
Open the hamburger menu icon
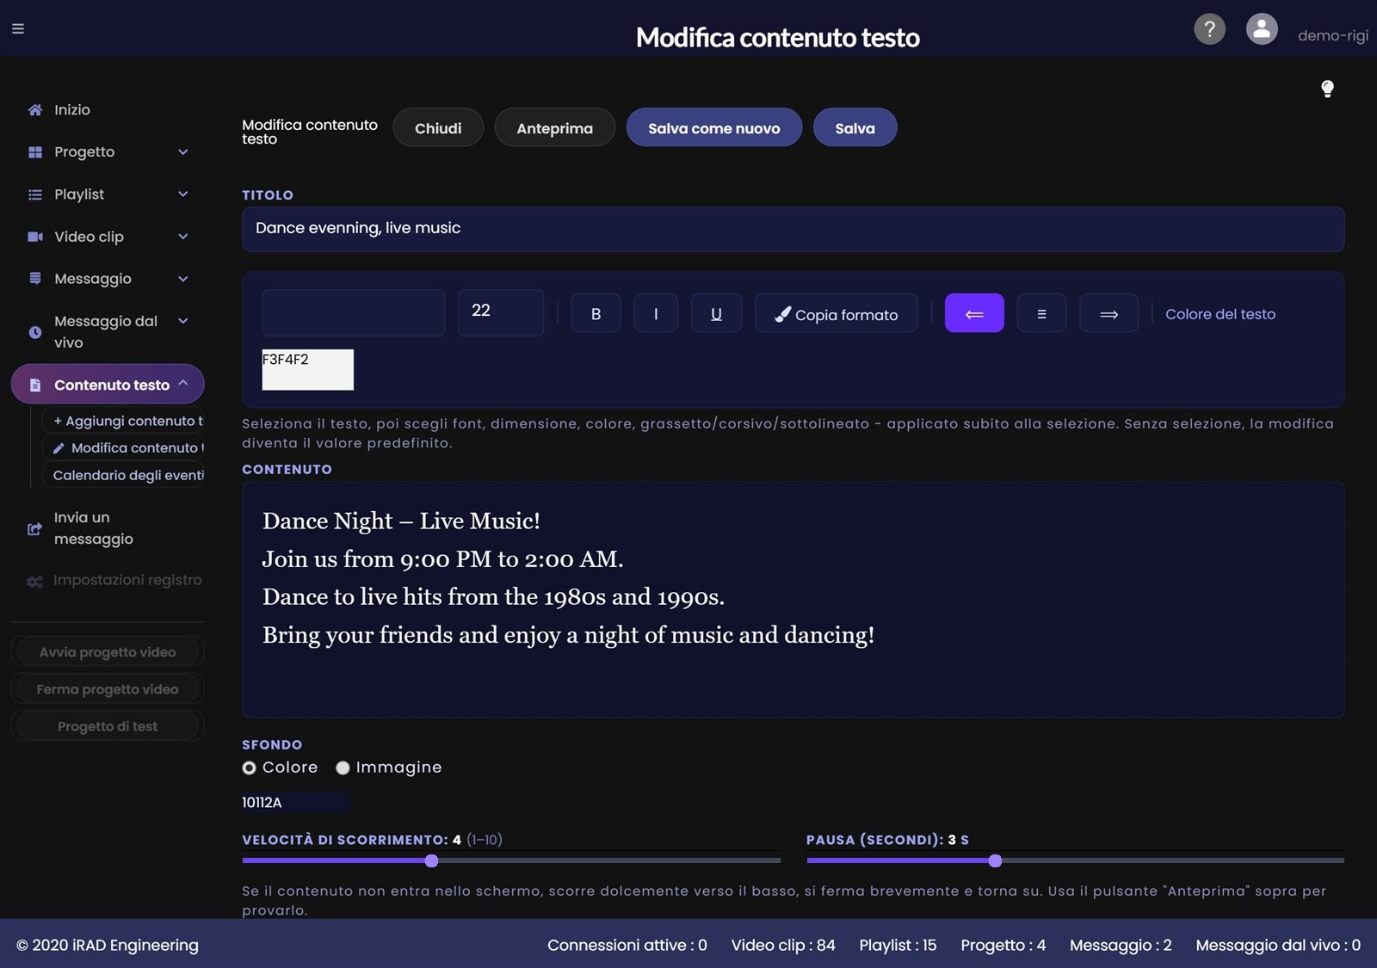pyautogui.click(x=18, y=28)
